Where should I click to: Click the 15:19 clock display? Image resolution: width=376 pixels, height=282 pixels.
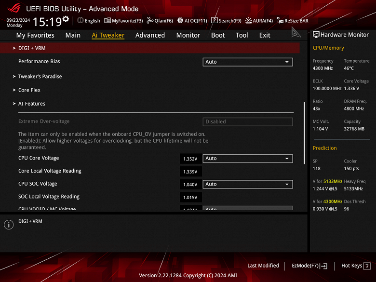point(47,22)
